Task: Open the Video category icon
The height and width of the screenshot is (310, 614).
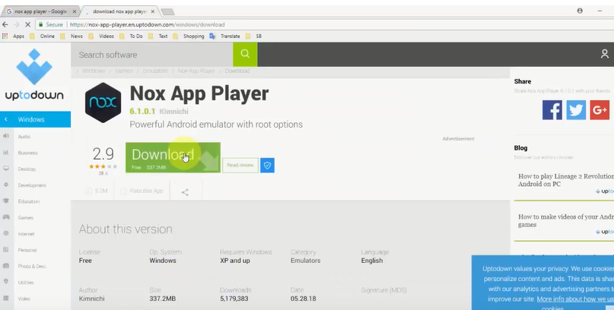Action: pos(6,299)
